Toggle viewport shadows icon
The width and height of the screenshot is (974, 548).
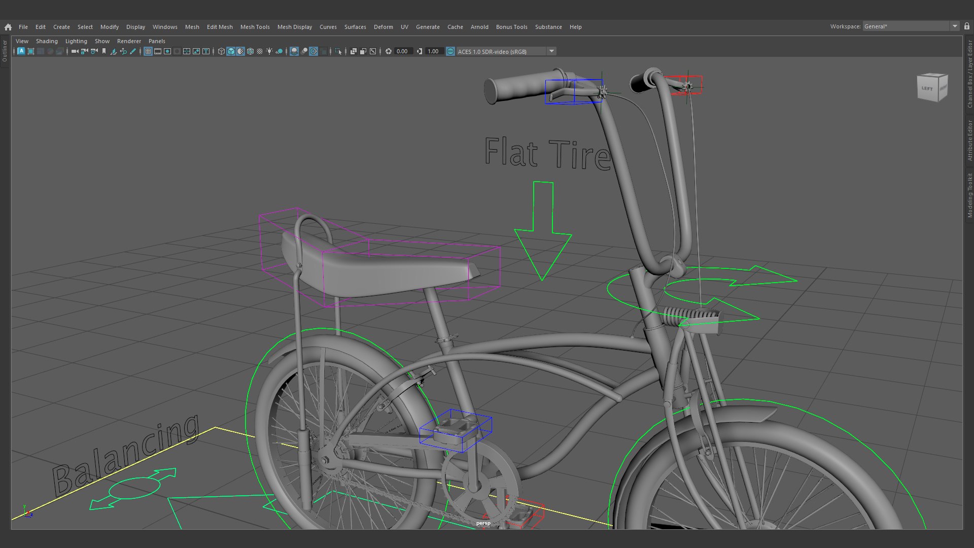tap(279, 51)
